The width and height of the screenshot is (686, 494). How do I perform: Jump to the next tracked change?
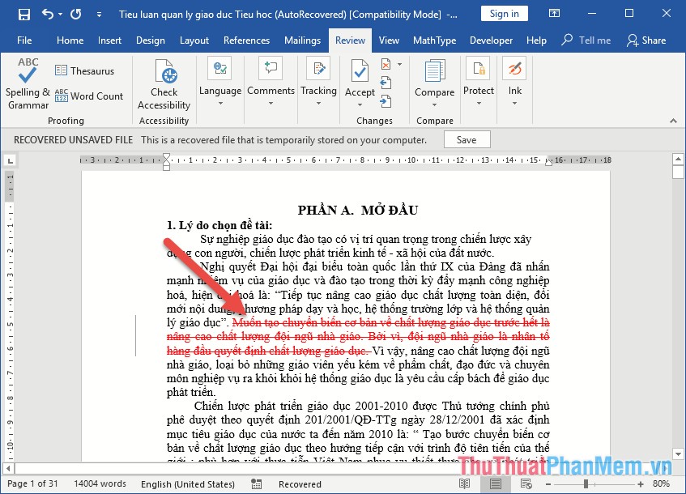coord(386,100)
